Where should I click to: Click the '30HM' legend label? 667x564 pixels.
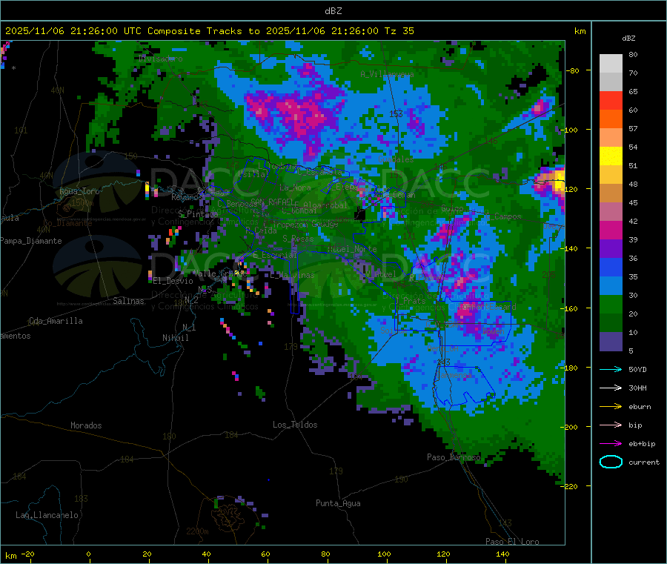coord(637,388)
